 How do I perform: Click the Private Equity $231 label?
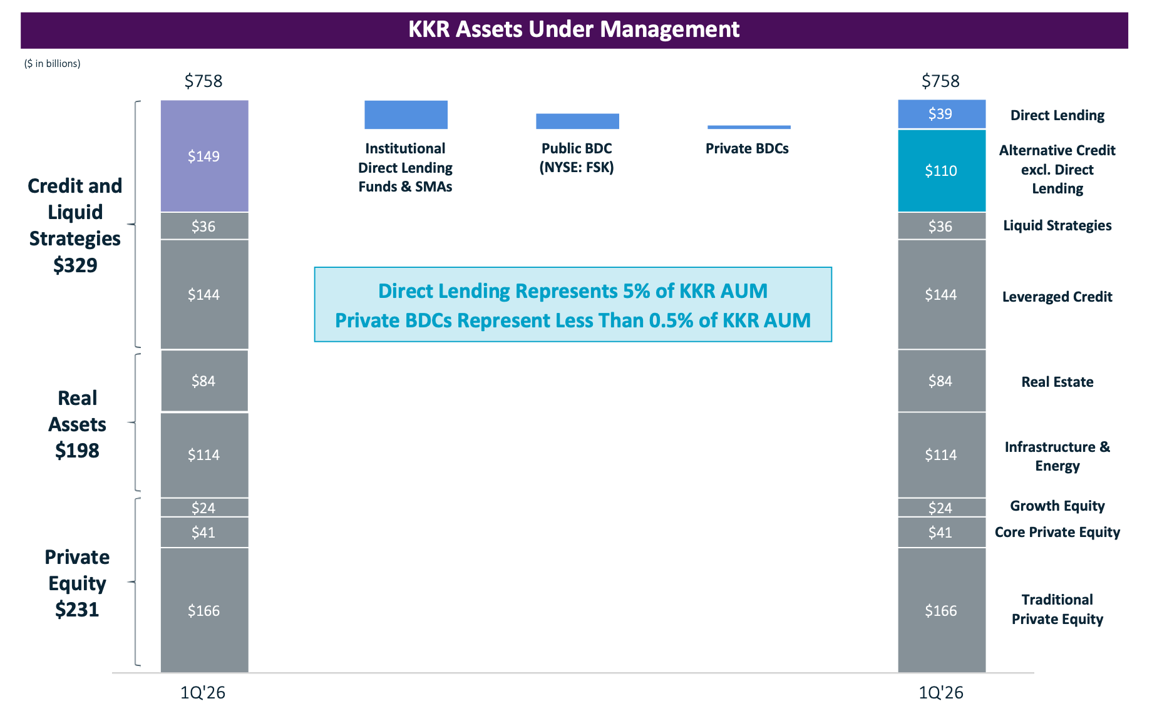[77, 583]
